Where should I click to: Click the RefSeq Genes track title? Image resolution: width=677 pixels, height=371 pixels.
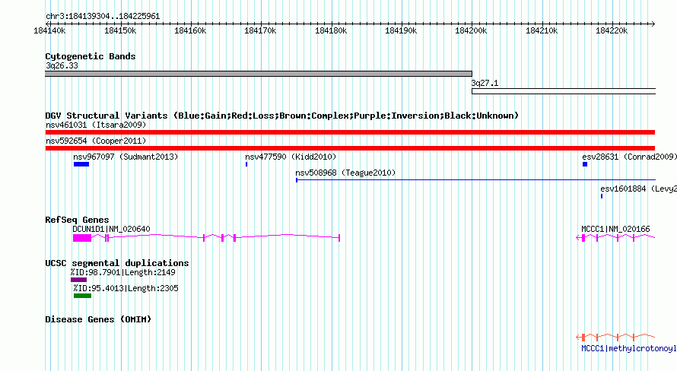click(77, 220)
